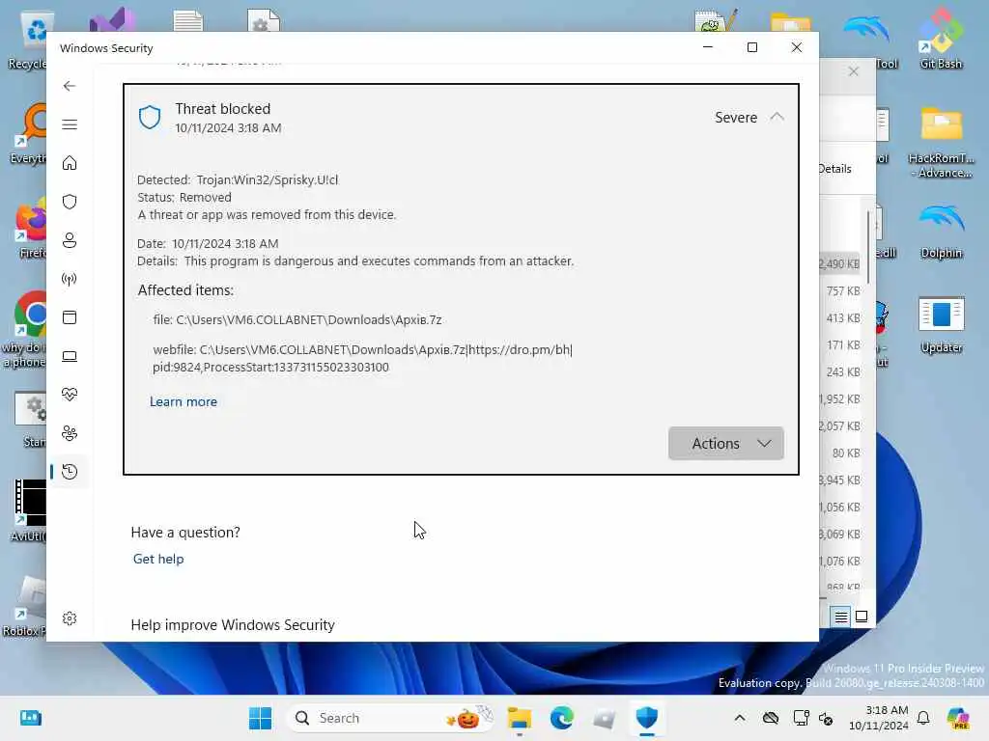
Task: Click the Get help link
Action: click(x=158, y=559)
